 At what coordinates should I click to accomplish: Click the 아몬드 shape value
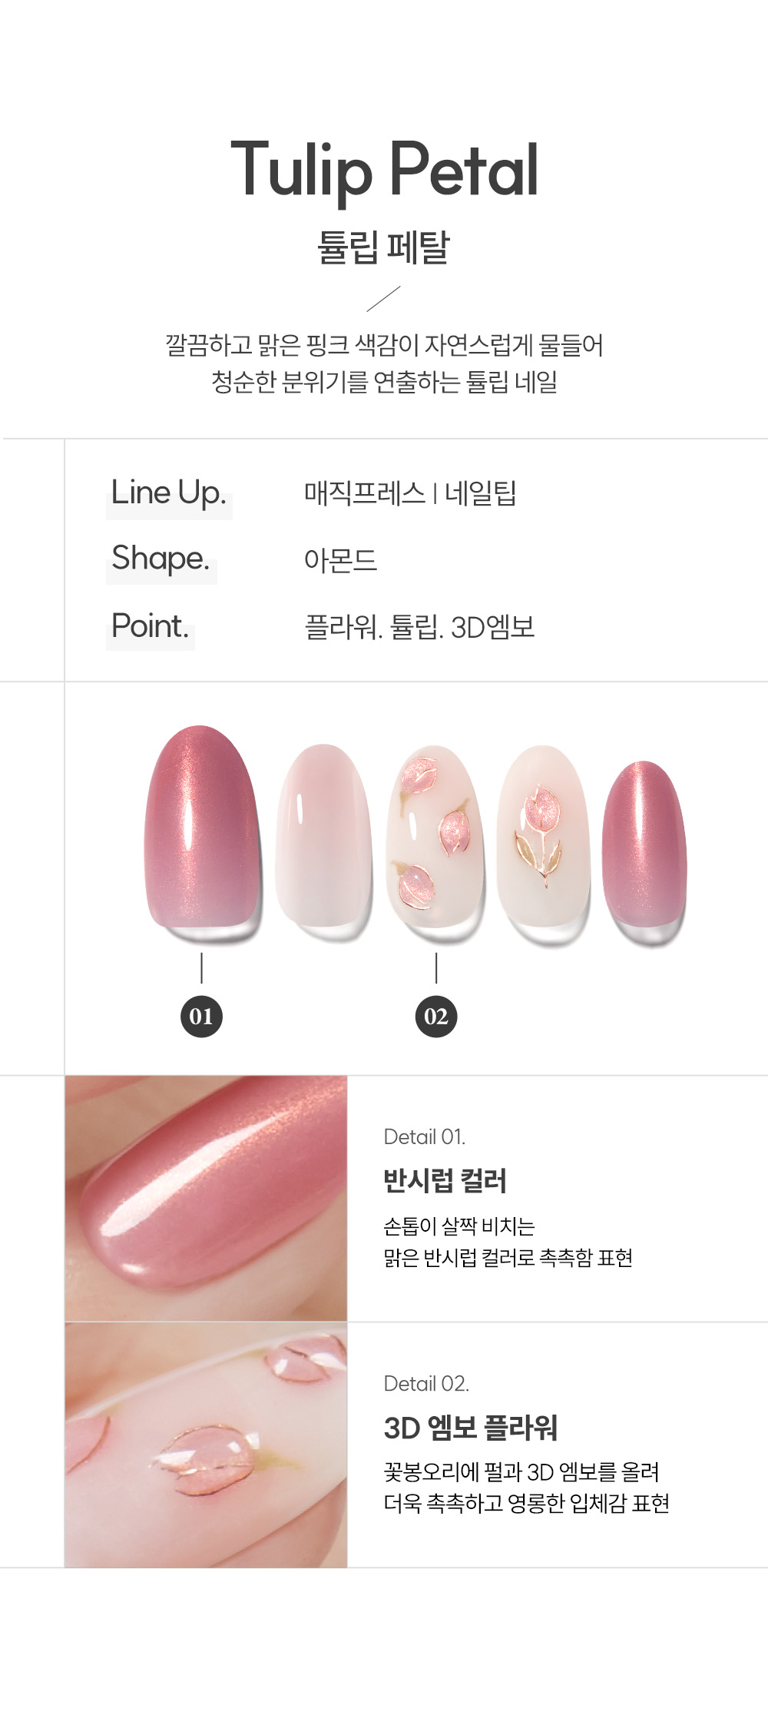coord(340,560)
